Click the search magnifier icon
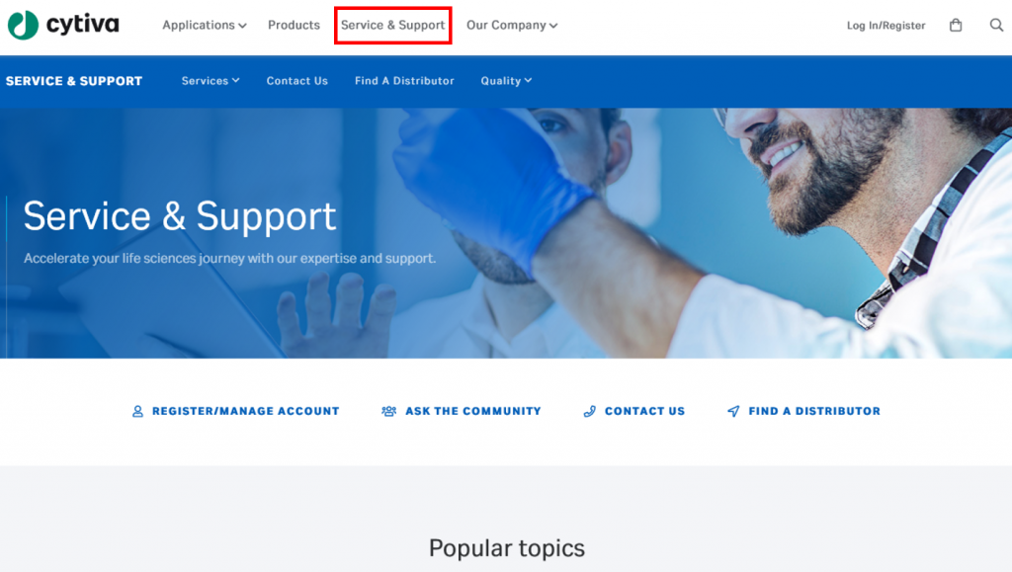1012x572 pixels. click(996, 25)
